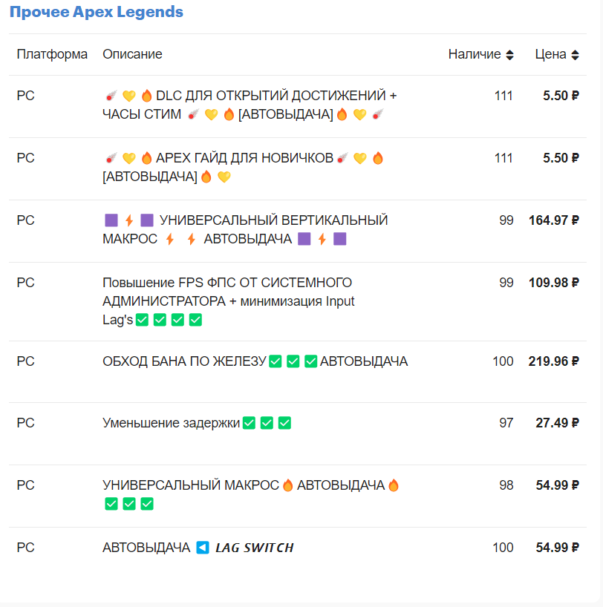Click the Наличие column header

tap(474, 54)
